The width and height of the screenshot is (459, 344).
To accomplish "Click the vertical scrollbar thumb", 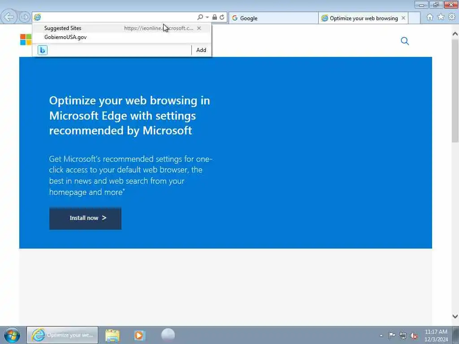I will click(455, 90).
